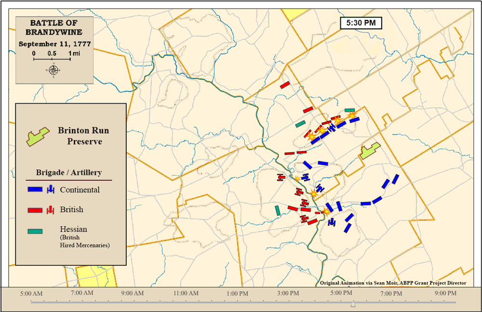Click the '(British Hired Mercenaries)' legend note
Screen dimensions: 482x312
[x=85, y=241]
